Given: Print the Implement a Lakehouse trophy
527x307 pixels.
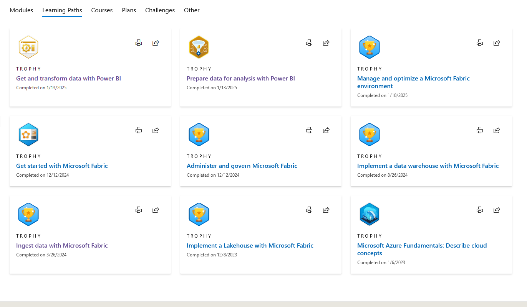Looking at the screenshot, I should coord(309,210).
